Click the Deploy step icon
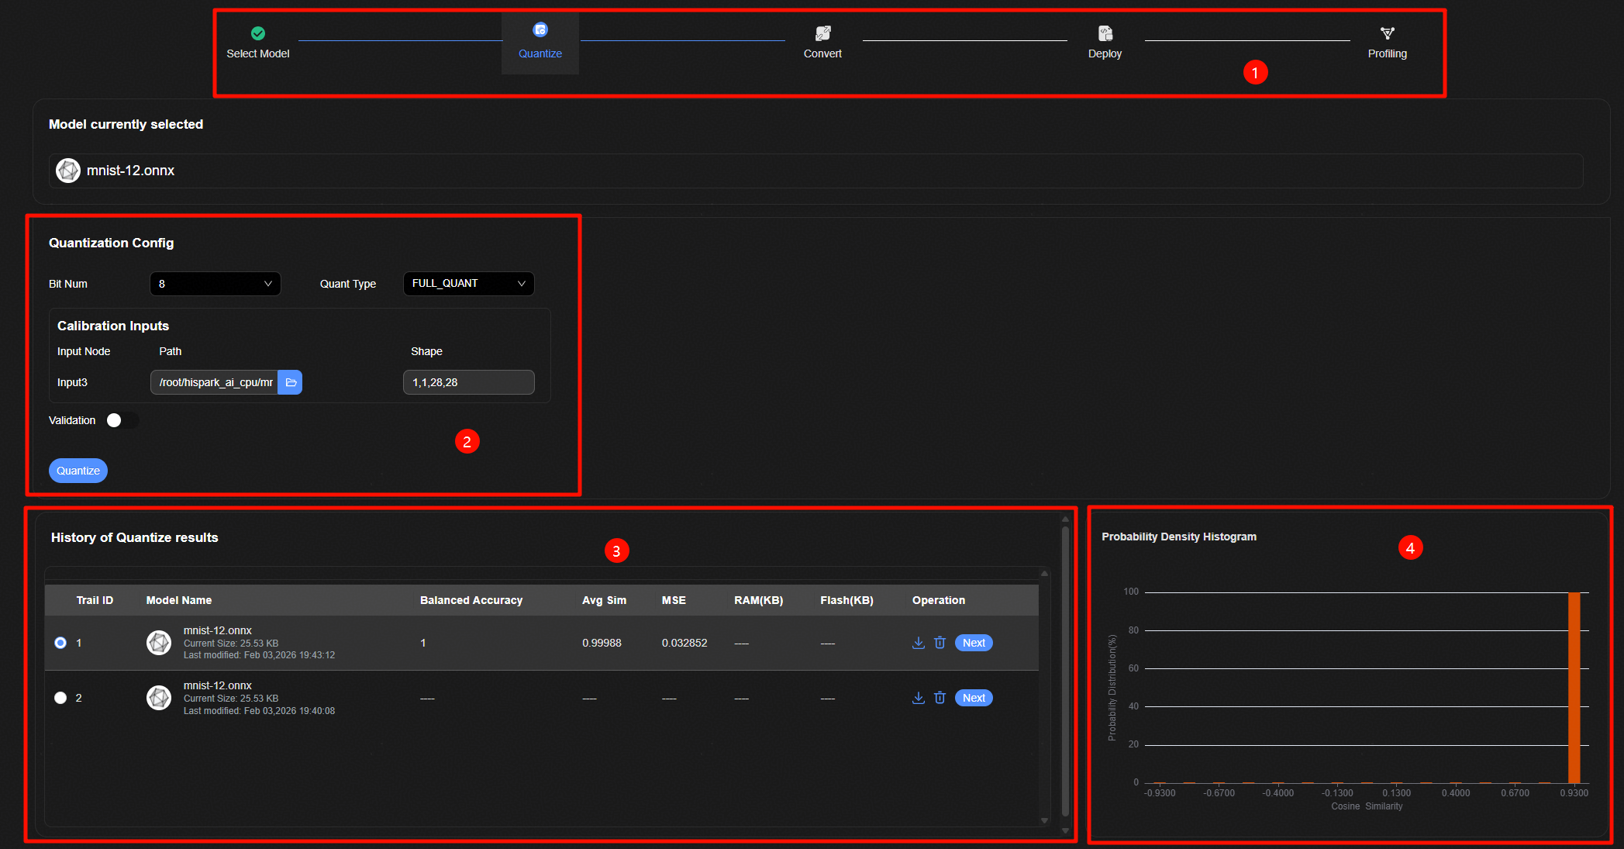The height and width of the screenshot is (849, 1624). (1105, 33)
